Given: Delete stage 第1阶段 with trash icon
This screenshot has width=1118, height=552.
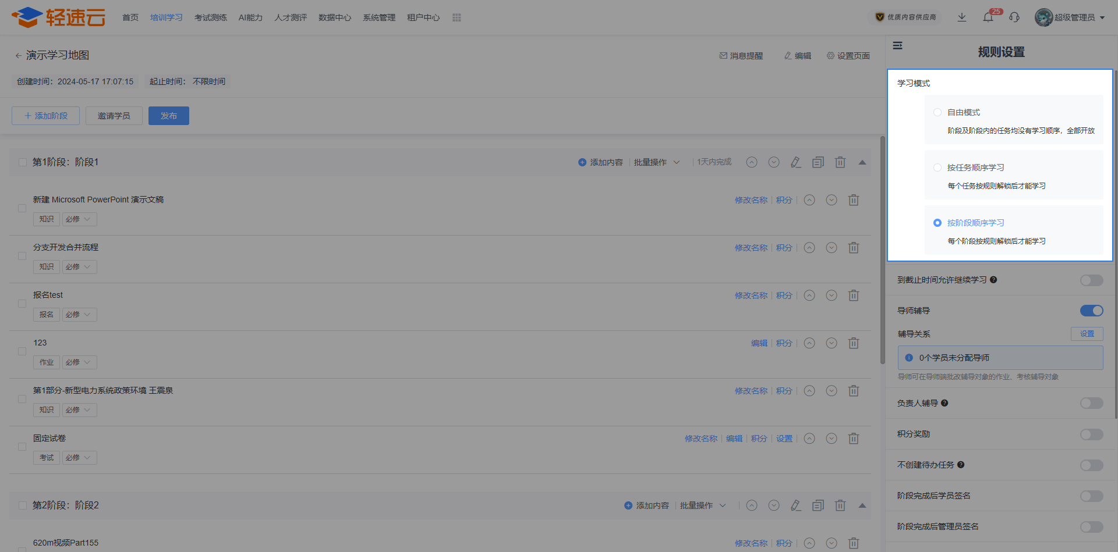Looking at the screenshot, I should (x=840, y=162).
